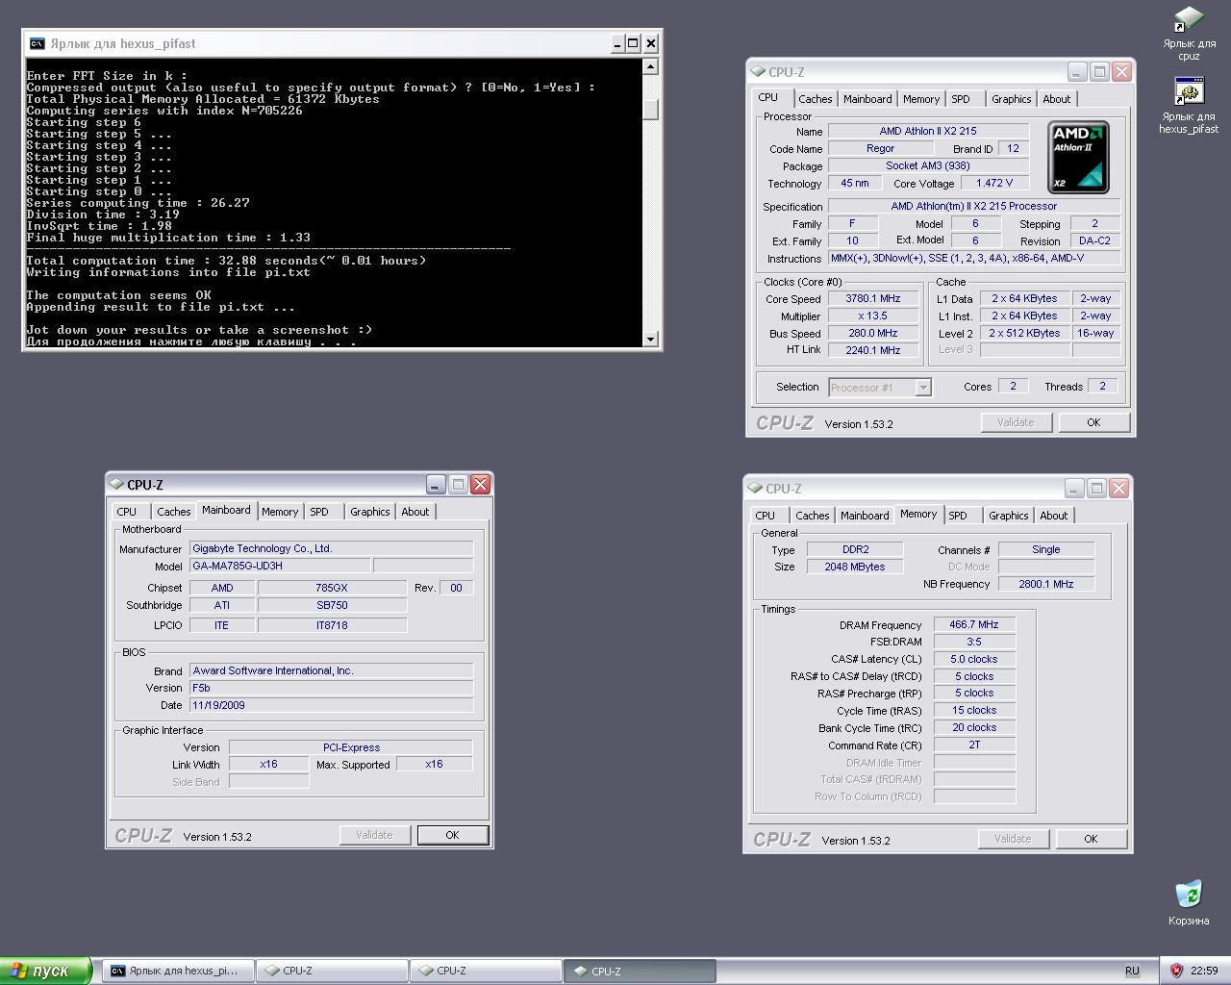Open the hexus_pifast desktop shortcut icon
Viewport: 1231px width, 985px height.
click(x=1189, y=91)
